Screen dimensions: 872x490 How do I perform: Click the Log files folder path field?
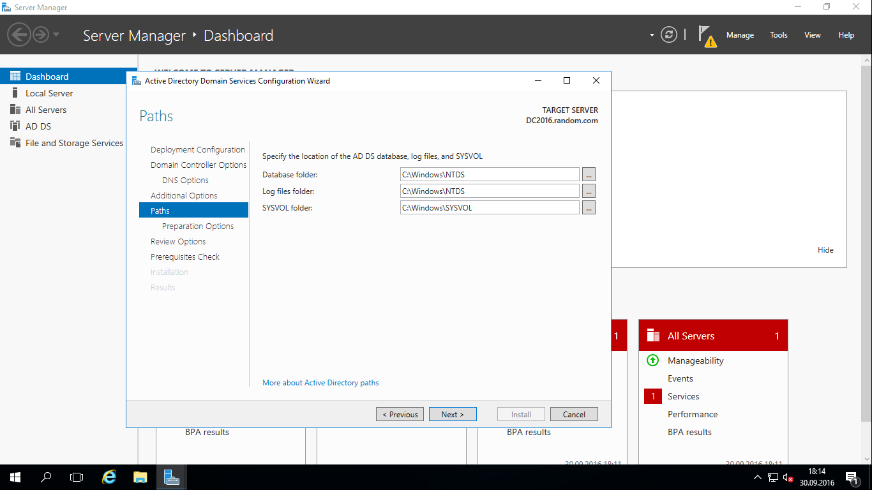point(490,191)
